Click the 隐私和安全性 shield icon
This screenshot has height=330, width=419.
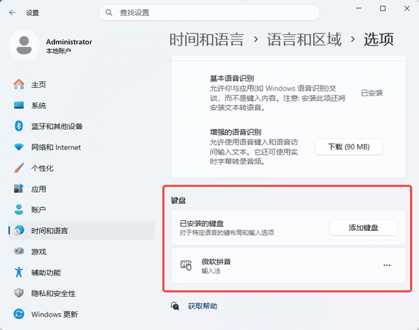[19, 293]
